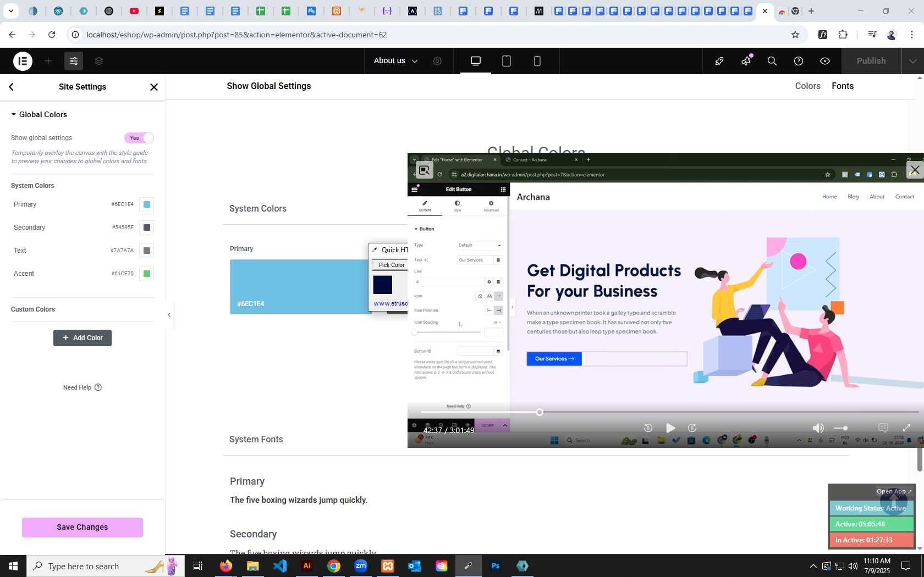The image size is (924, 577).
Task: Open Firefox from the taskbar
Action: coord(226,566)
